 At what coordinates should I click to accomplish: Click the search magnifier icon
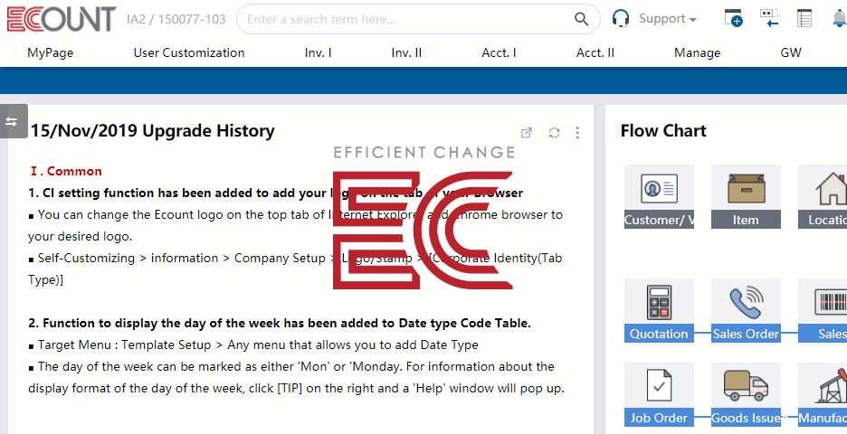(582, 19)
